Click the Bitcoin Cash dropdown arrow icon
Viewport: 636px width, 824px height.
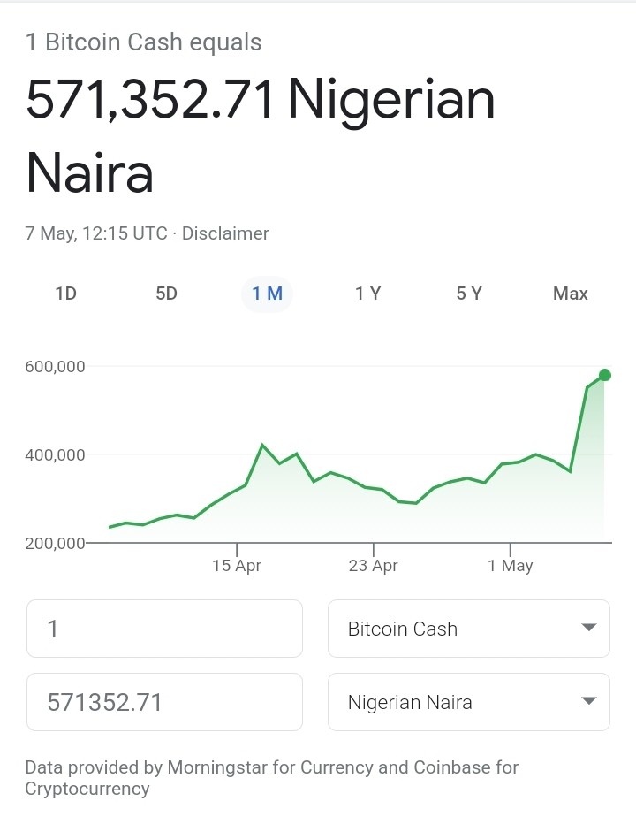coord(589,628)
